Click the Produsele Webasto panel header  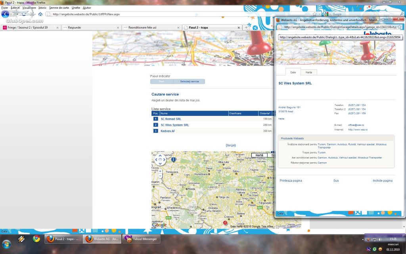click(x=336, y=139)
